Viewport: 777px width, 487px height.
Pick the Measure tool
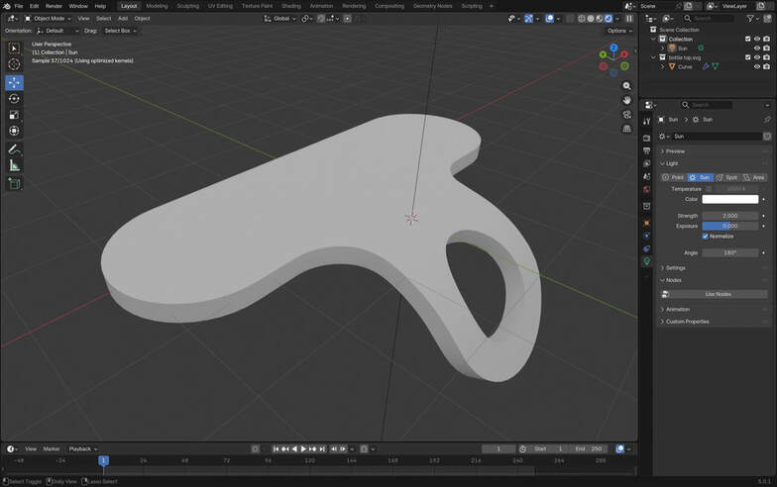coord(14,165)
